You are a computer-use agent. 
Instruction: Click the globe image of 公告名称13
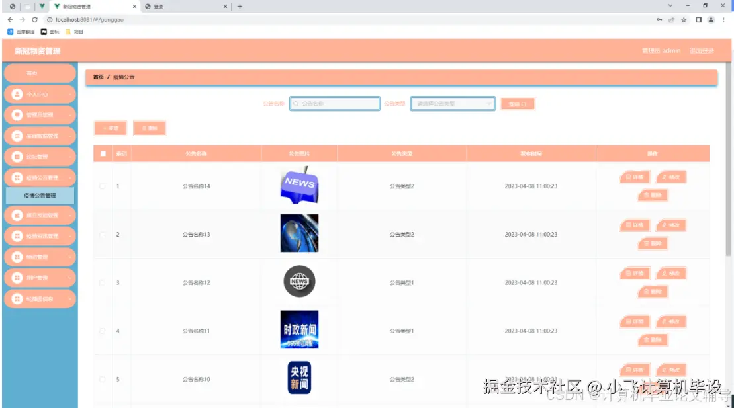(x=300, y=233)
